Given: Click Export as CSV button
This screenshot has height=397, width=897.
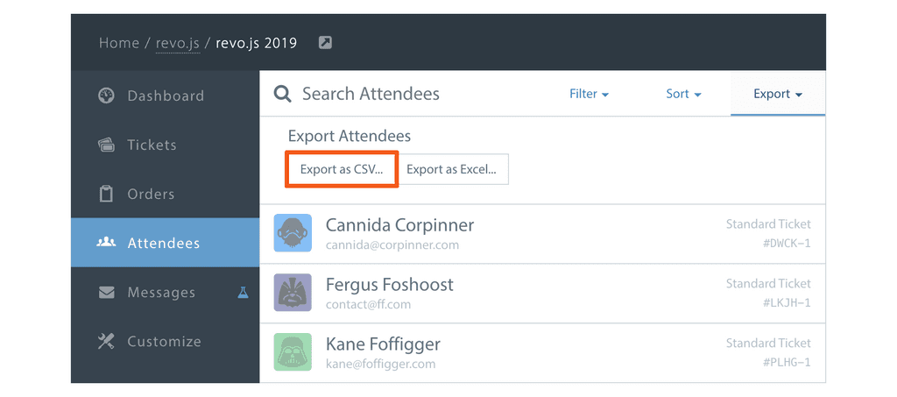Looking at the screenshot, I should [x=342, y=169].
